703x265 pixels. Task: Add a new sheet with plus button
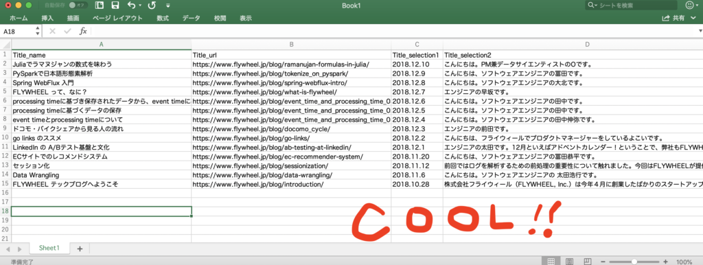[x=80, y=249]
